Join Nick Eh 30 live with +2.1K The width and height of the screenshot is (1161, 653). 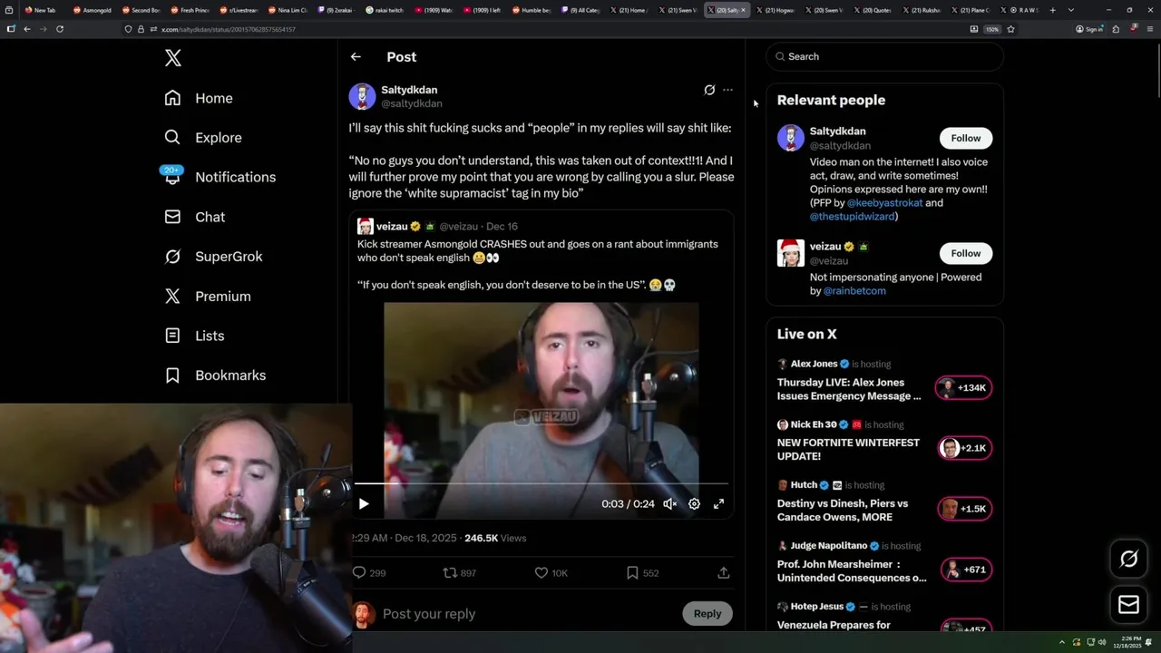[964, 448]
